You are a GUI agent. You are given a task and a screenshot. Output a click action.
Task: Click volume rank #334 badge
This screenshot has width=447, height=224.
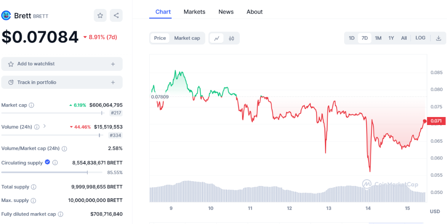116,135
